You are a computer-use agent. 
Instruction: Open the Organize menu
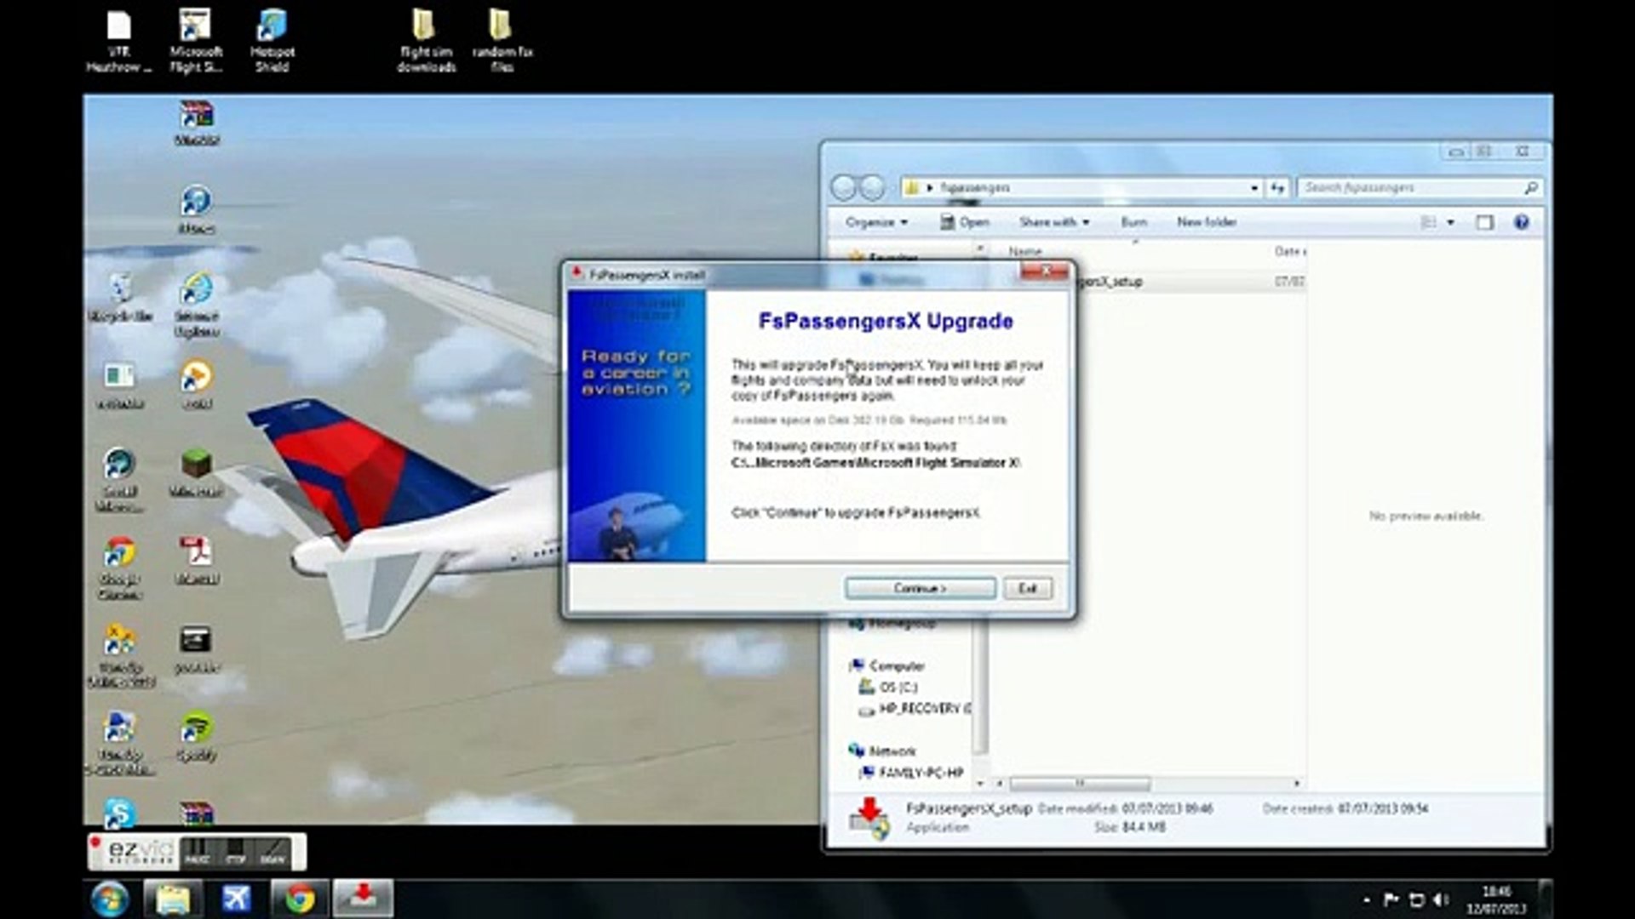876,222
